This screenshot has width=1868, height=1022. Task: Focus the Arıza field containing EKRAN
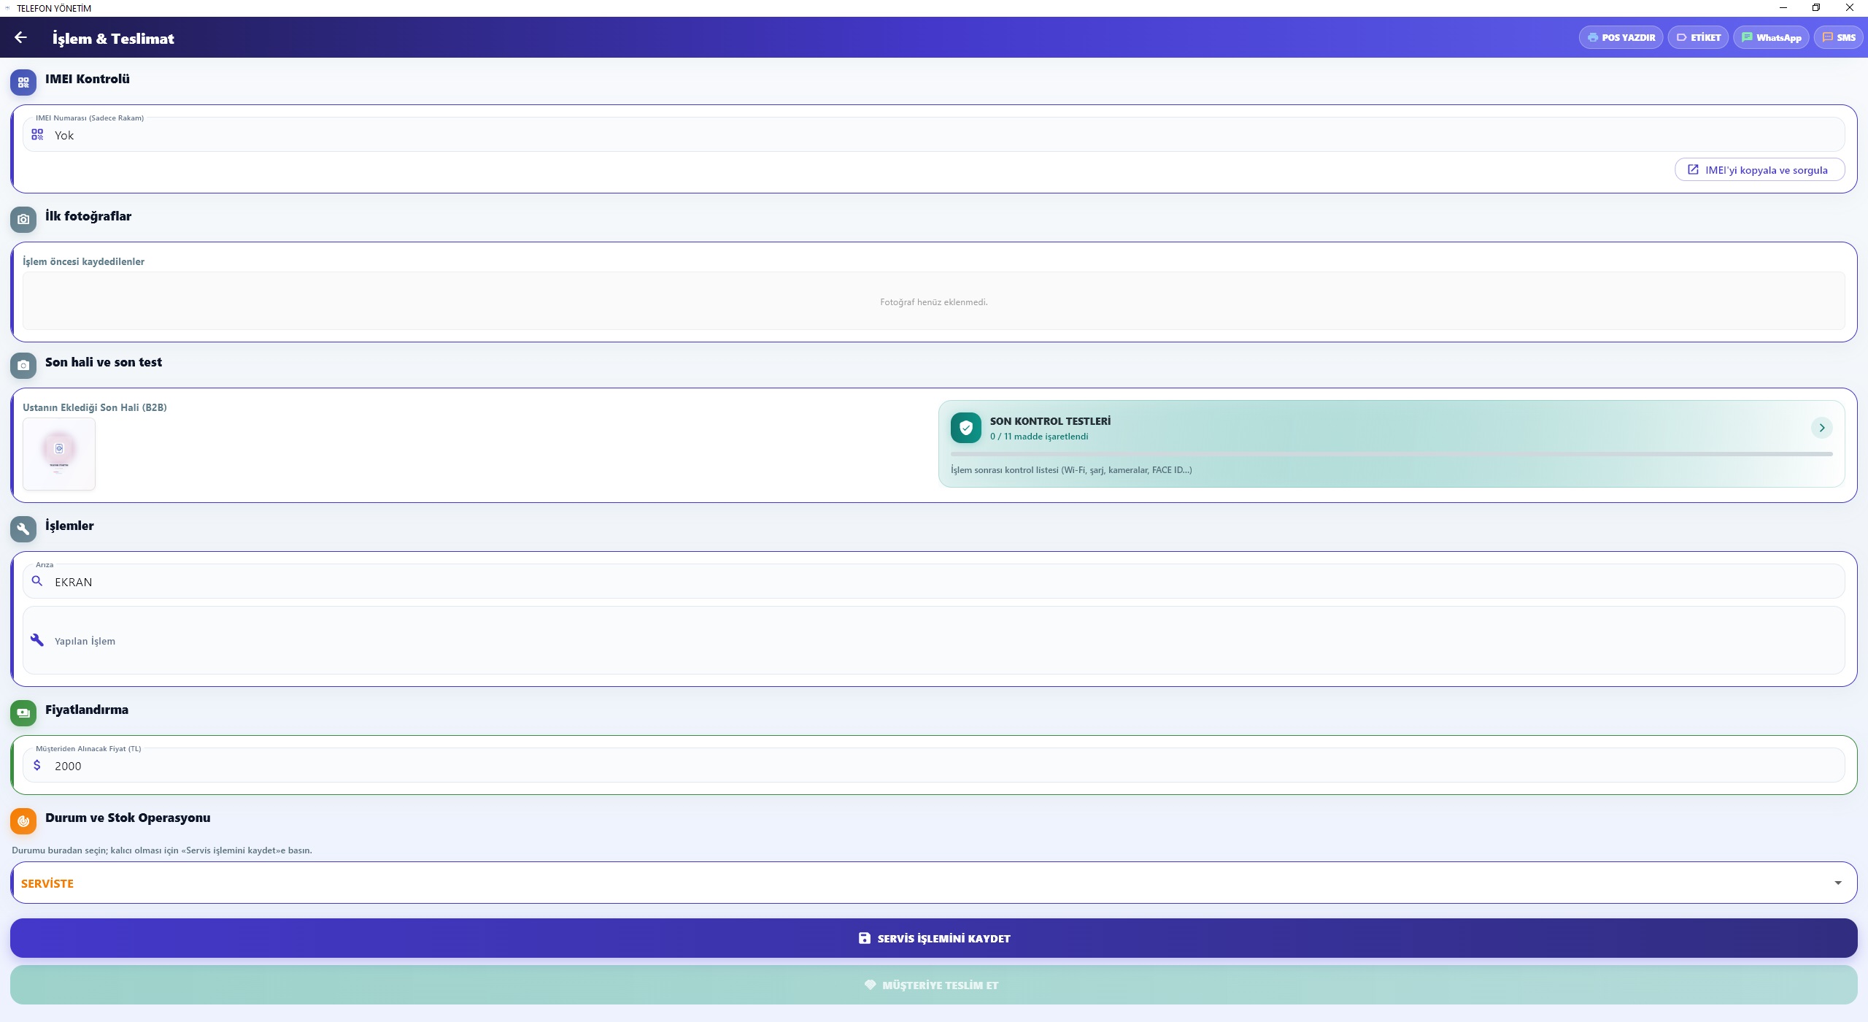point(933,581)
